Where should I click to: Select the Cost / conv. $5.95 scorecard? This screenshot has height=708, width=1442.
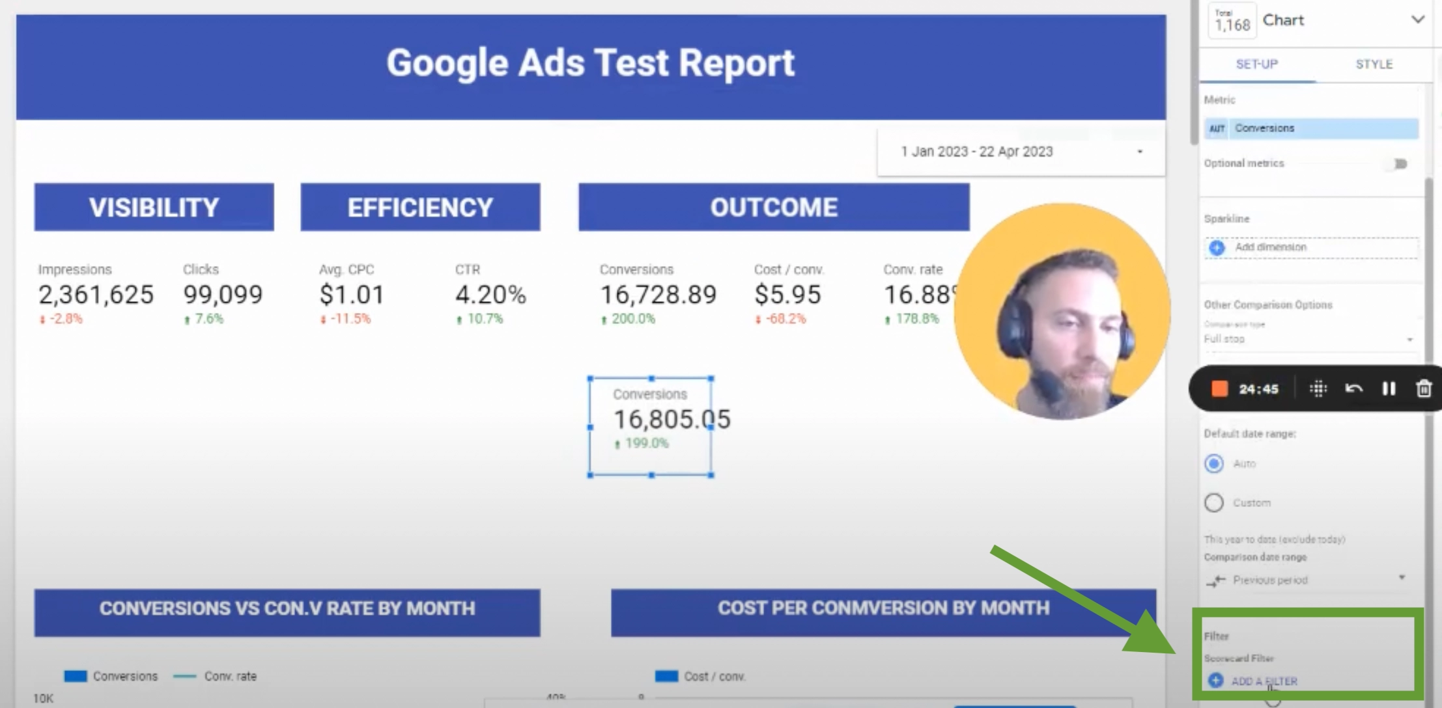coord(789,294)
